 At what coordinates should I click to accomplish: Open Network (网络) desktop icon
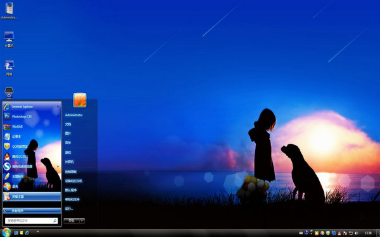click(9, 68)
